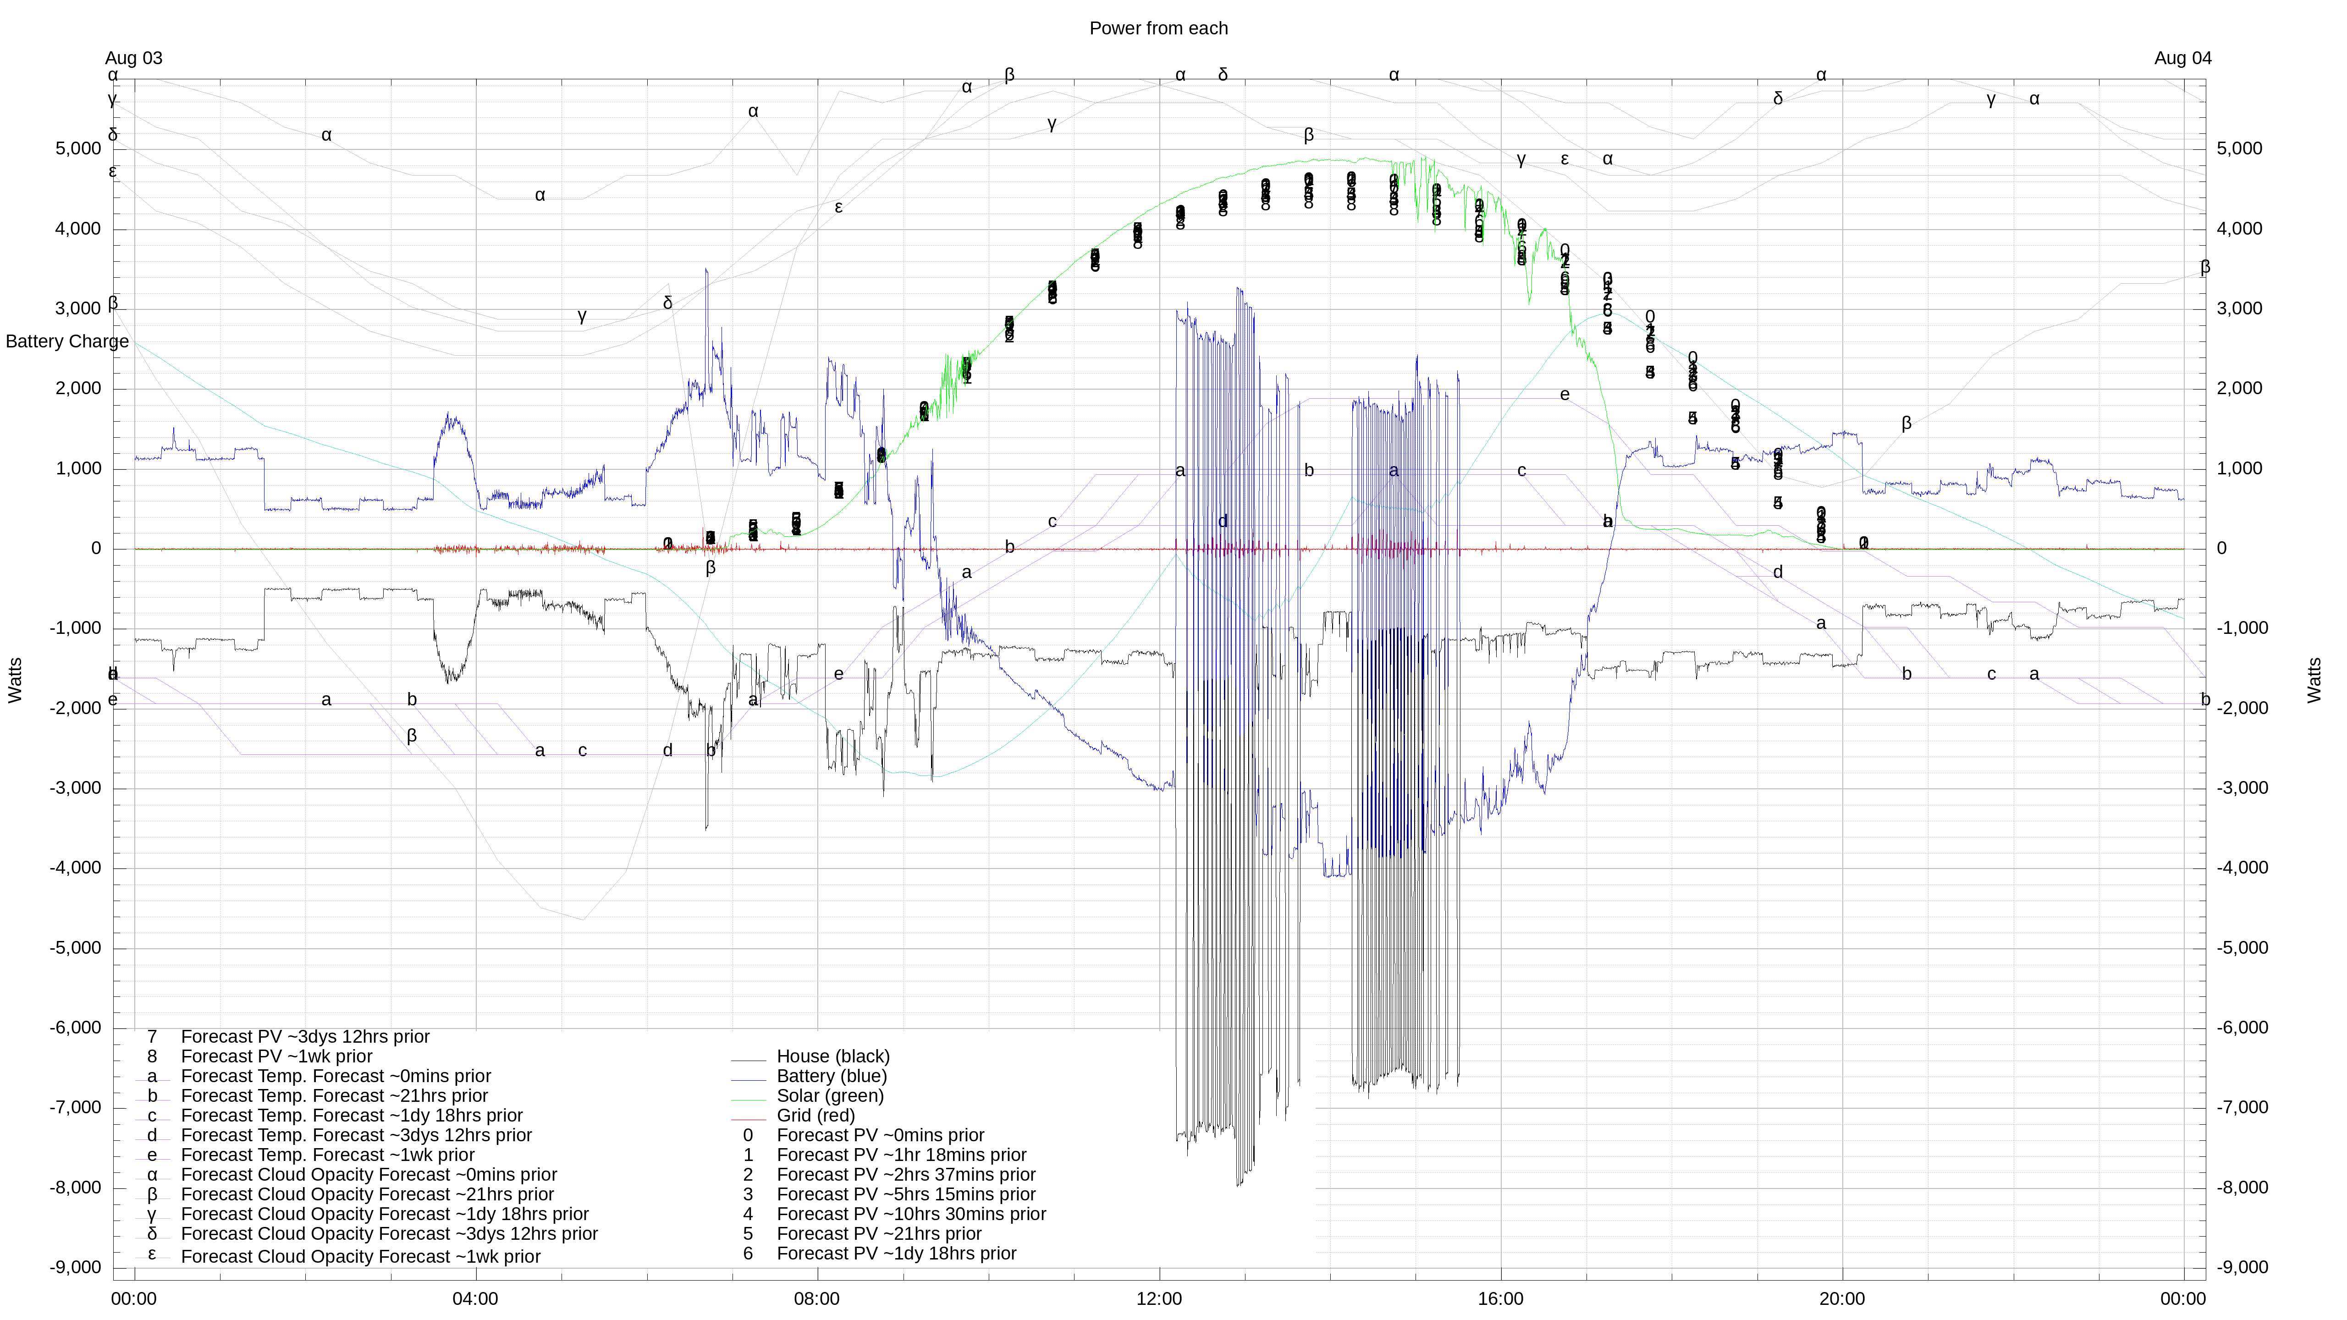The width and height of the screenshot is (2347, 1320).
Task: Click the '16:00' x-axis tick label
Action: pos(1501,1299)
